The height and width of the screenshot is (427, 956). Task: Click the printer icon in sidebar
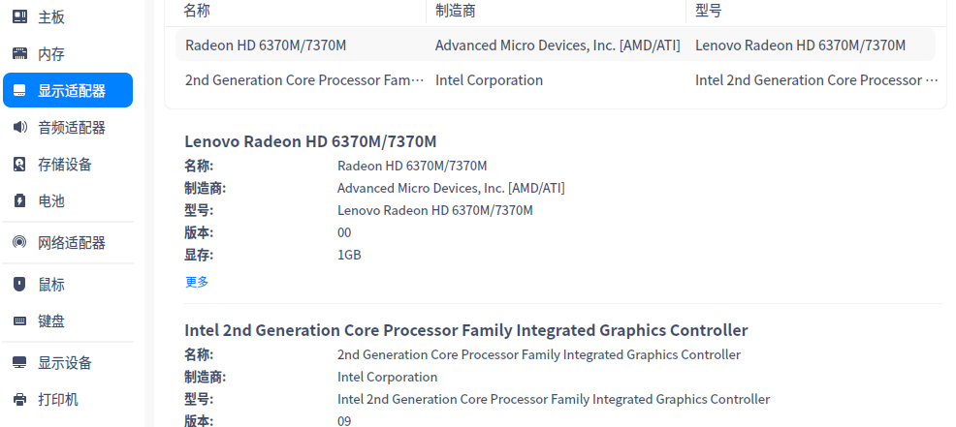[x=19, y=399]
